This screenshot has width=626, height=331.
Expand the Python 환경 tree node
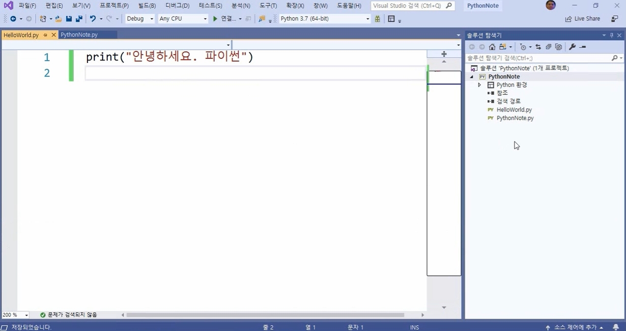click(480, 85)
